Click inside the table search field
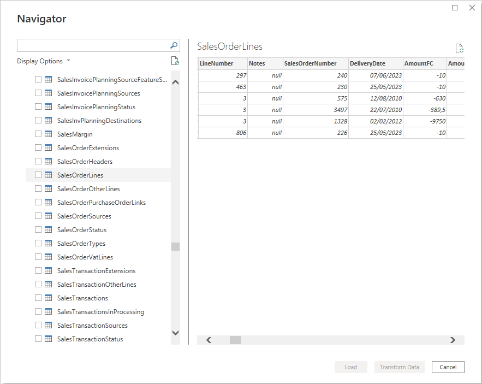 [93, 45]
